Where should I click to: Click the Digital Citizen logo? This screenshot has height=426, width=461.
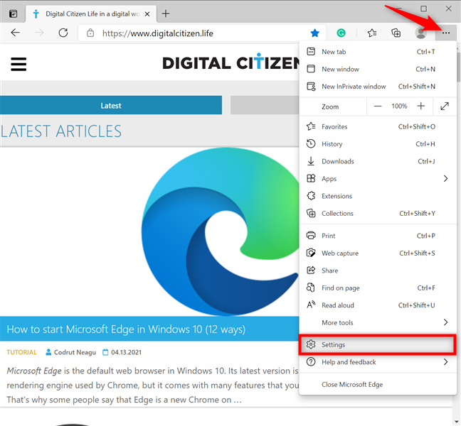pyautogui.click(x=231, y=62)
